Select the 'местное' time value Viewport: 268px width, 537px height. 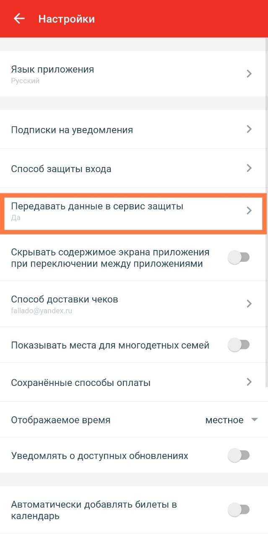(224, 420)
